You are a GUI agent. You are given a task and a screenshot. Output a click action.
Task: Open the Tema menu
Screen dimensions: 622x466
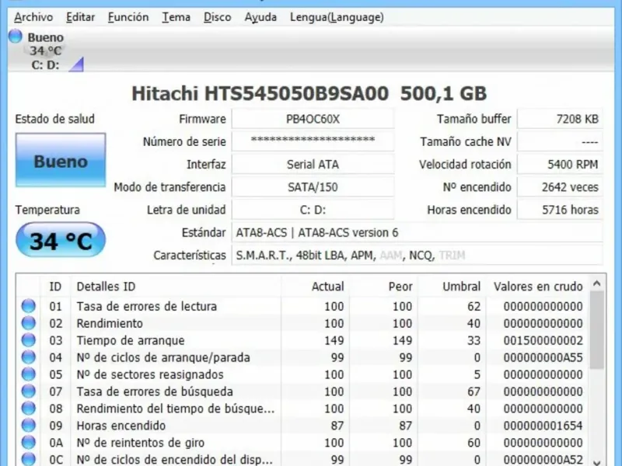pos(176,17)
